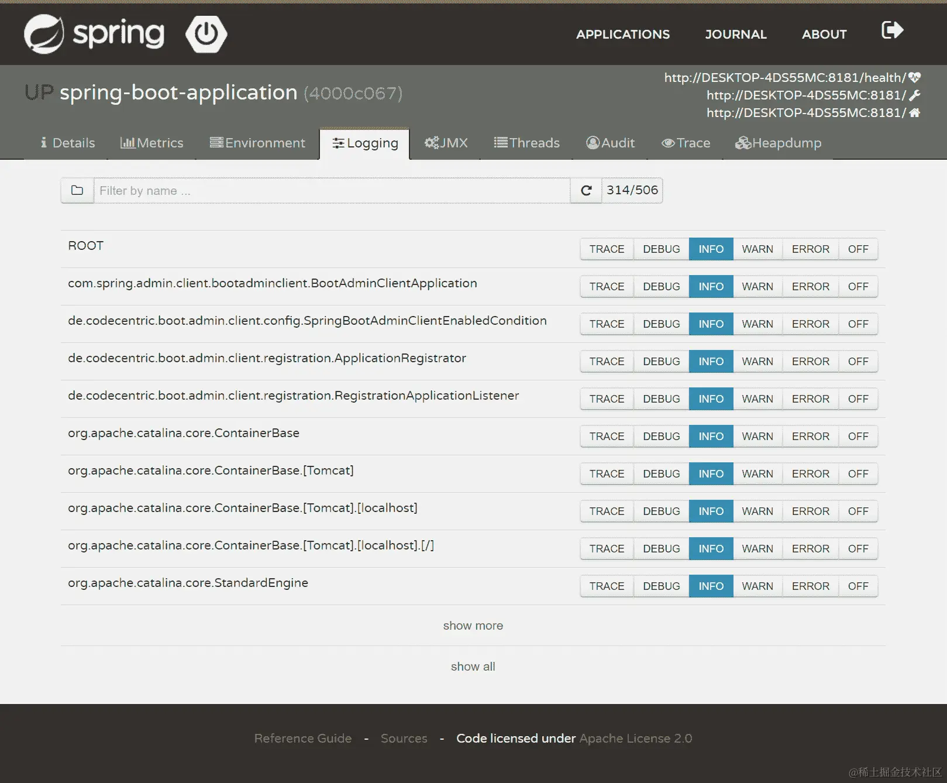
Task: Switch to the Audit tab
Action: coord(610,143)
